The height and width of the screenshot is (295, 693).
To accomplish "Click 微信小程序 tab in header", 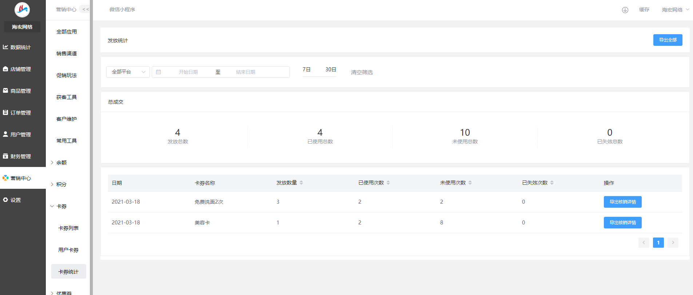I will 122,9.
